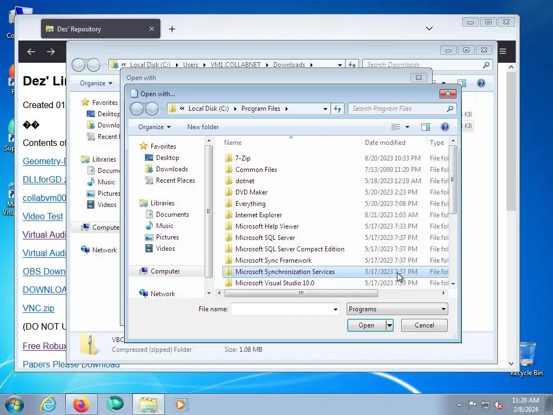Image resolution: width=553 pixels, height=415 pixels.
Task: Close the Dez' Repository tab
Action: point(152,29)
